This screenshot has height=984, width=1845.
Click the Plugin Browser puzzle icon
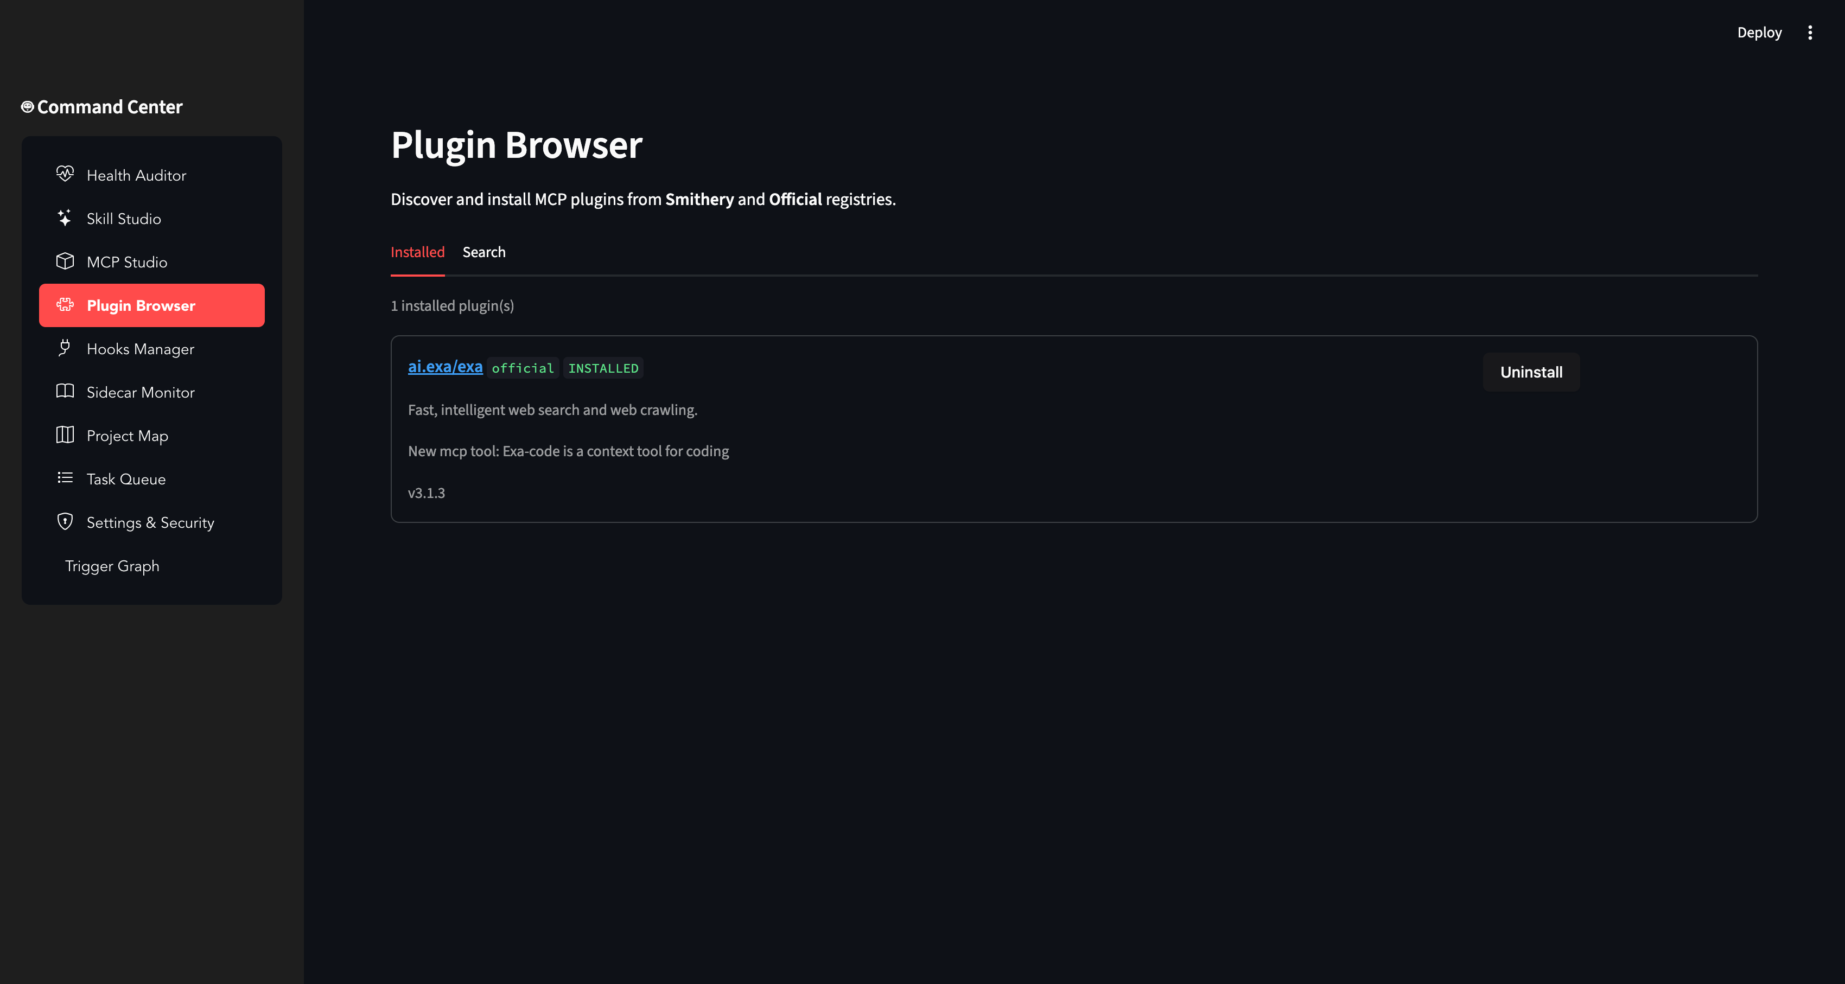point(65,305)
